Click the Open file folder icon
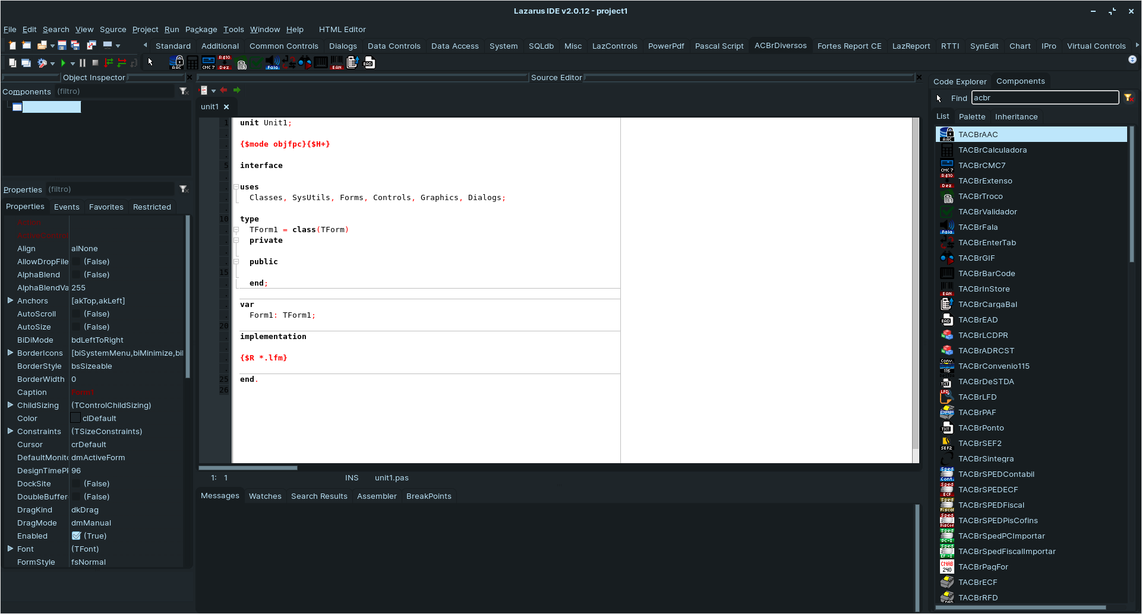The image size is (1142, 614). click(x=42, y=45)
